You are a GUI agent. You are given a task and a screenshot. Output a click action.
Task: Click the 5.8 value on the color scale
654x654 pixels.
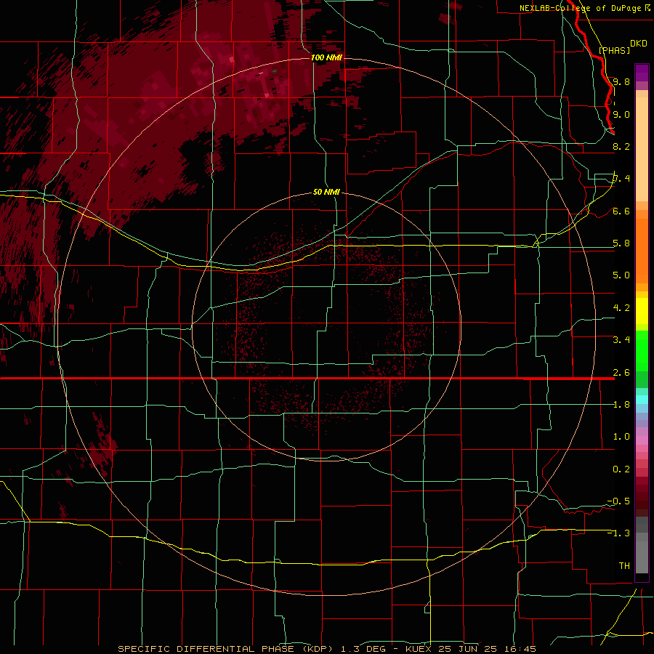coord(621,243)
